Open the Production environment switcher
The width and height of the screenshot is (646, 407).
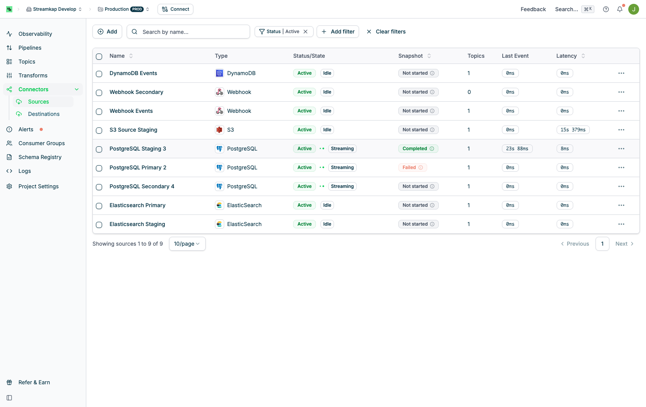click(x=124, y=9)
